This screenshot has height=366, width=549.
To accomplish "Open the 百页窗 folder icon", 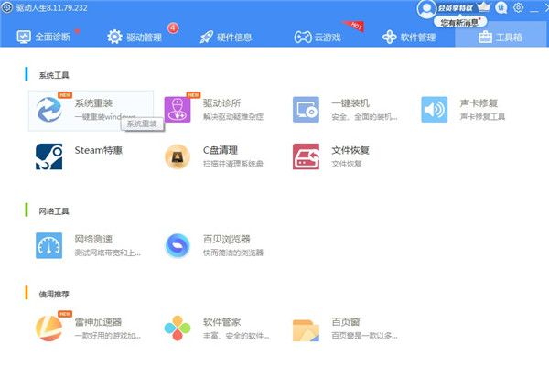I will pyautogui.click(x=306, y=330).
